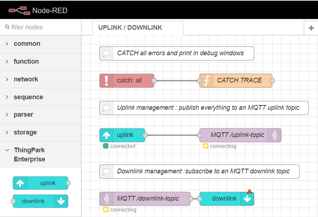Click the Node-RED logo in header
The height and width of the screenshot is (217, 318).
pos(19,10)
